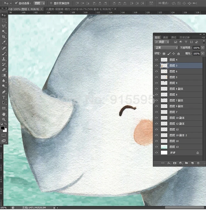Select the Pen tool

(x=4, y=92)
